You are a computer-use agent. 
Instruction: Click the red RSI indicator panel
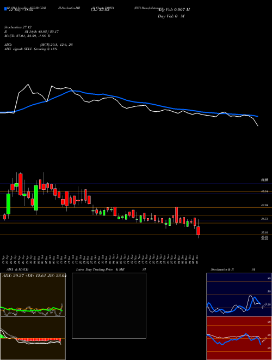coord(239,338)
